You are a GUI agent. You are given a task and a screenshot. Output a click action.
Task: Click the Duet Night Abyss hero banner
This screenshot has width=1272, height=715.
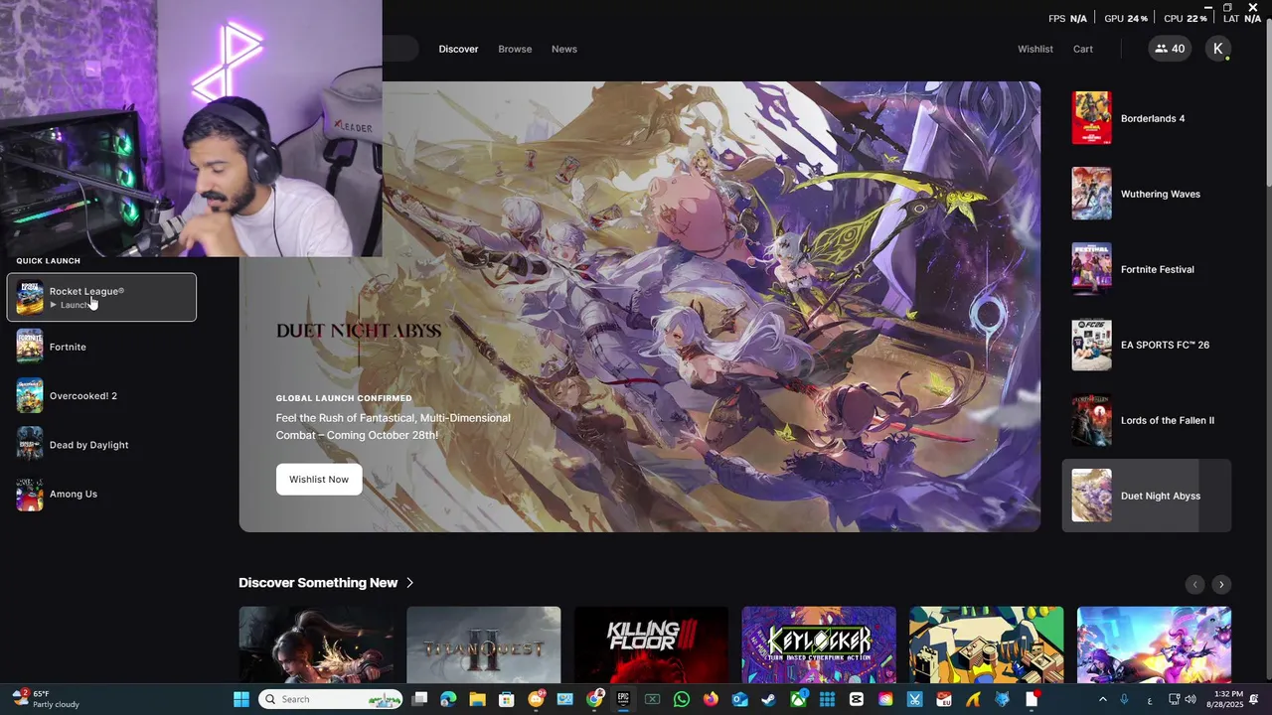640,307
